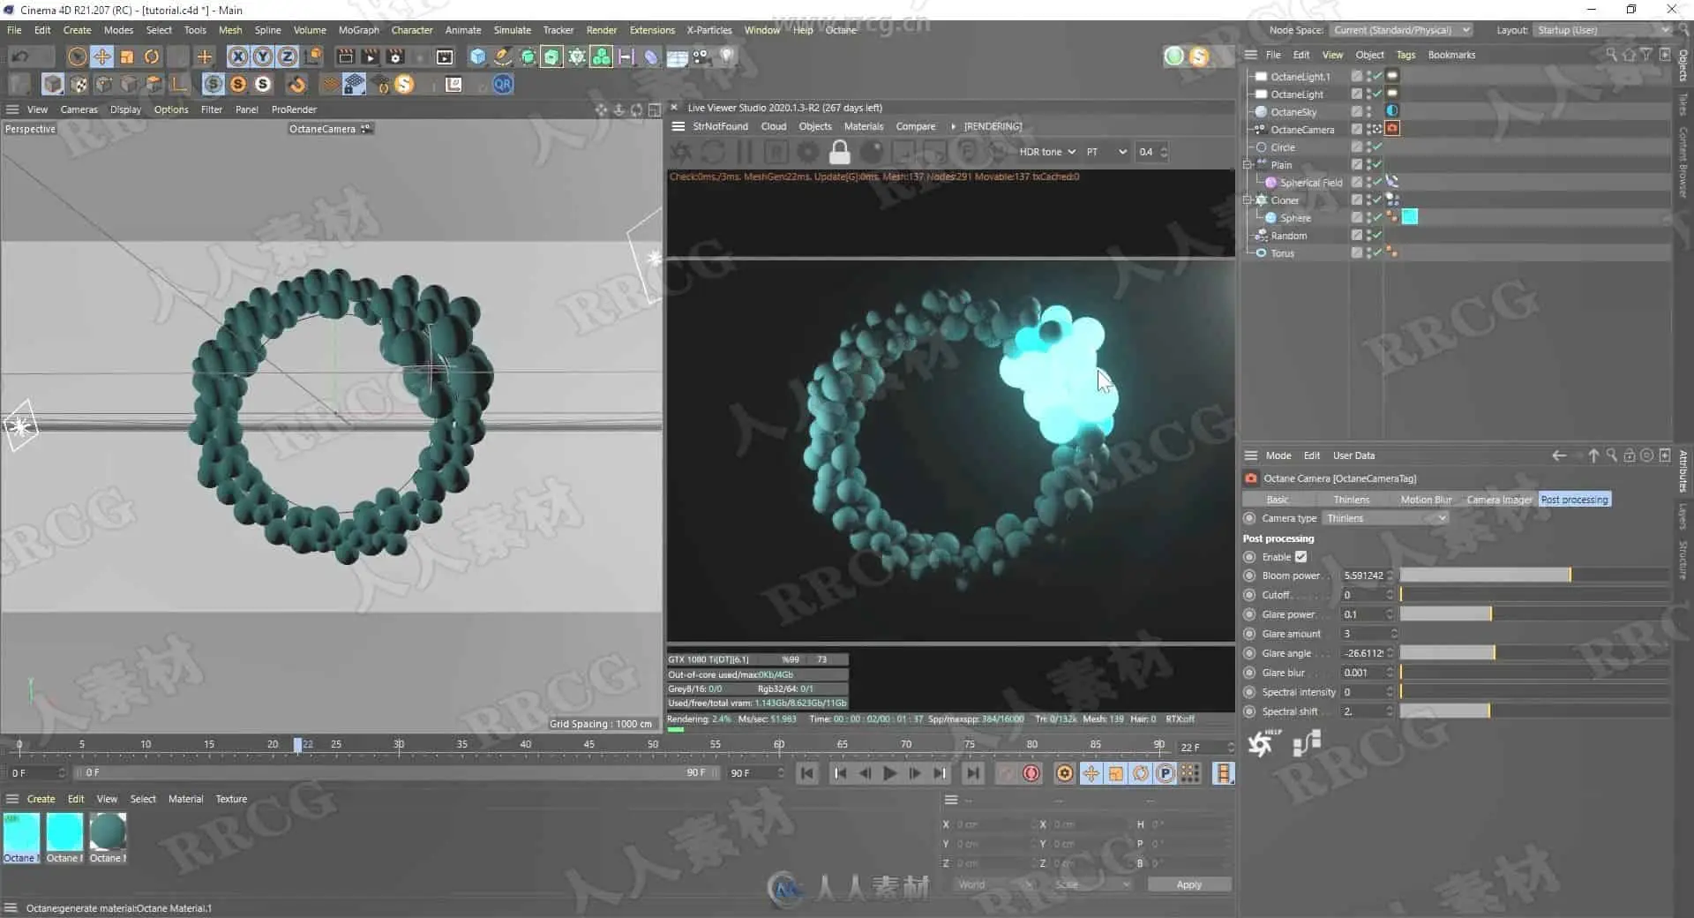Switch to the Motion Blur tab

click(x=1425, y=500)
